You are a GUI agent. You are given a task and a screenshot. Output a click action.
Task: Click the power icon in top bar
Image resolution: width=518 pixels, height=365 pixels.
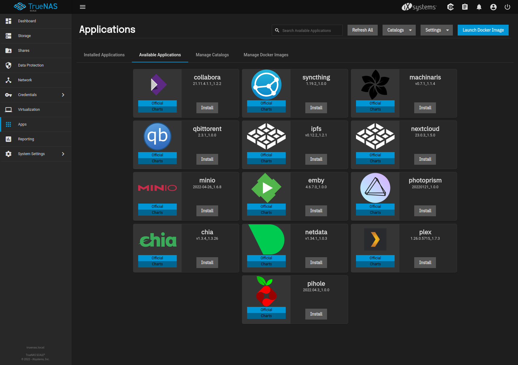[x=507, y=7]
